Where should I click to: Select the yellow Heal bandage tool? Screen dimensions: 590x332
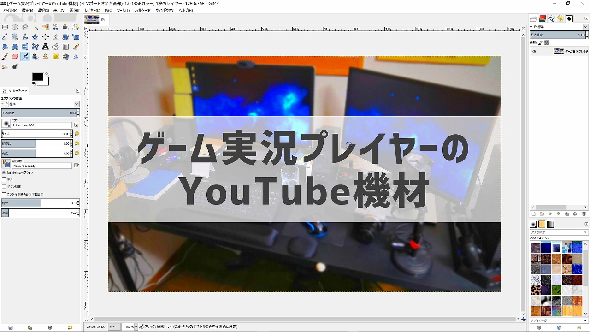(x=56, y=57)
